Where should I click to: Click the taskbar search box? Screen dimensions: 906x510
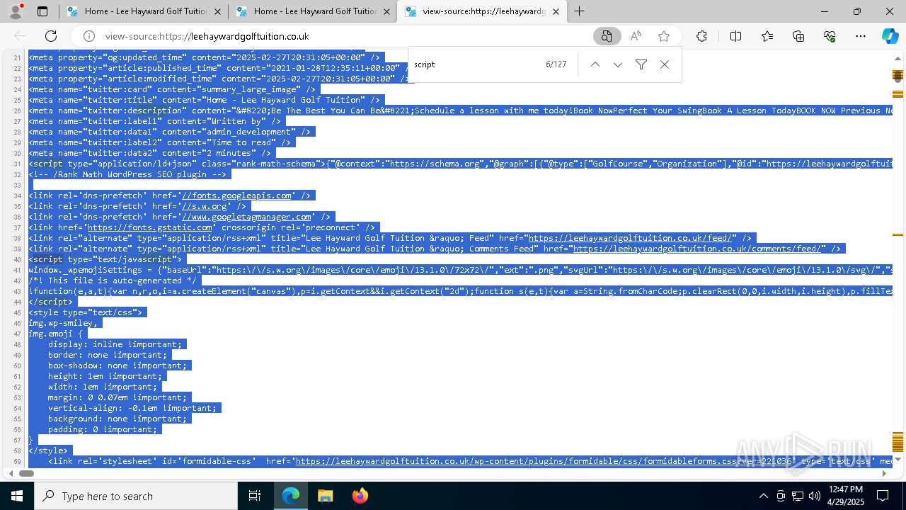[x=136, y=496]
